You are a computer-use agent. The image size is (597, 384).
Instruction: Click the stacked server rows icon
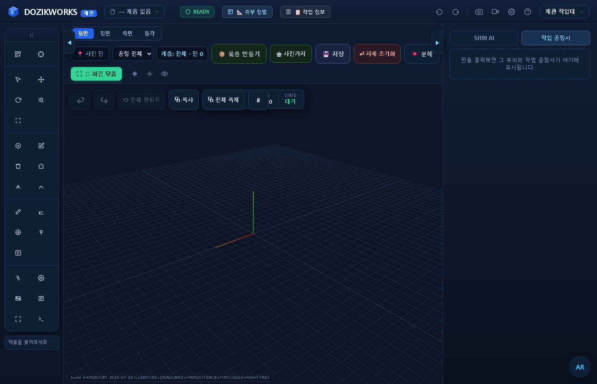[18, 299]
